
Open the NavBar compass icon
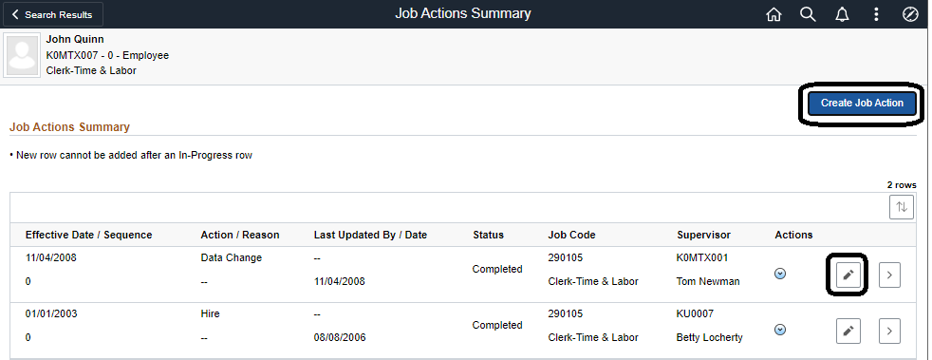(x=910, y=14)
